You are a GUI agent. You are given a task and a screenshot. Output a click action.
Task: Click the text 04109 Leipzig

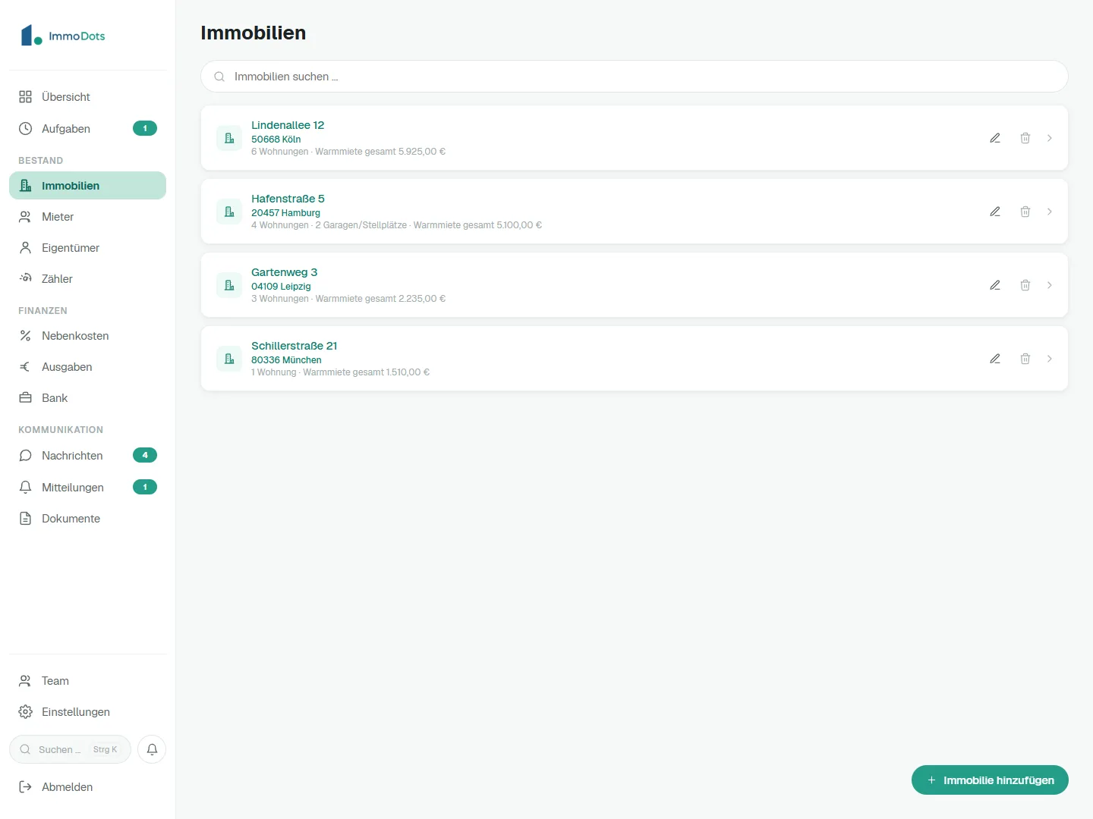click(282, 287)
